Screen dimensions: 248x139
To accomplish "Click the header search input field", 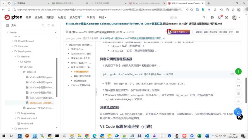I will click(x=185, y=18).
